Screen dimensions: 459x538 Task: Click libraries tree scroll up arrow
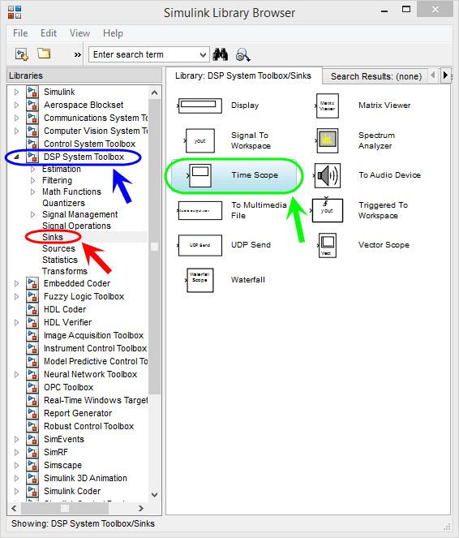[155, 93]
